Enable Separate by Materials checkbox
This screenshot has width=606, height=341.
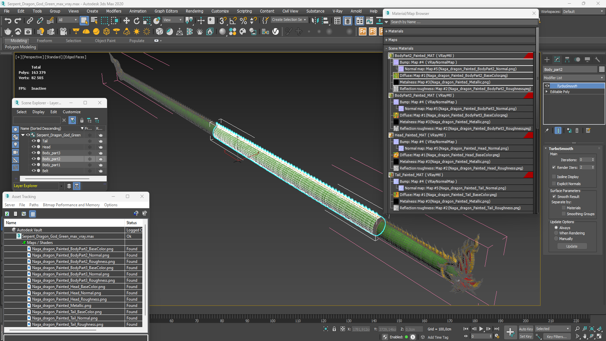(x=564, y=208)
